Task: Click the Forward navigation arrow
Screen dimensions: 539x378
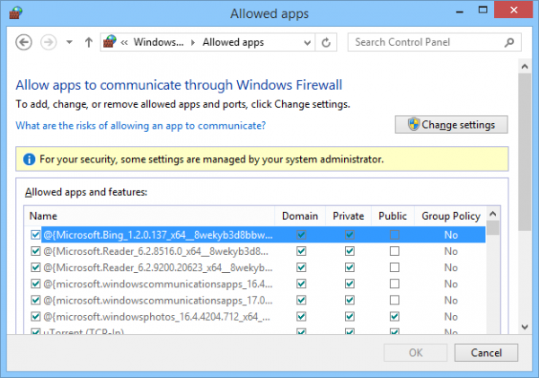Action: tap(49, 42)
